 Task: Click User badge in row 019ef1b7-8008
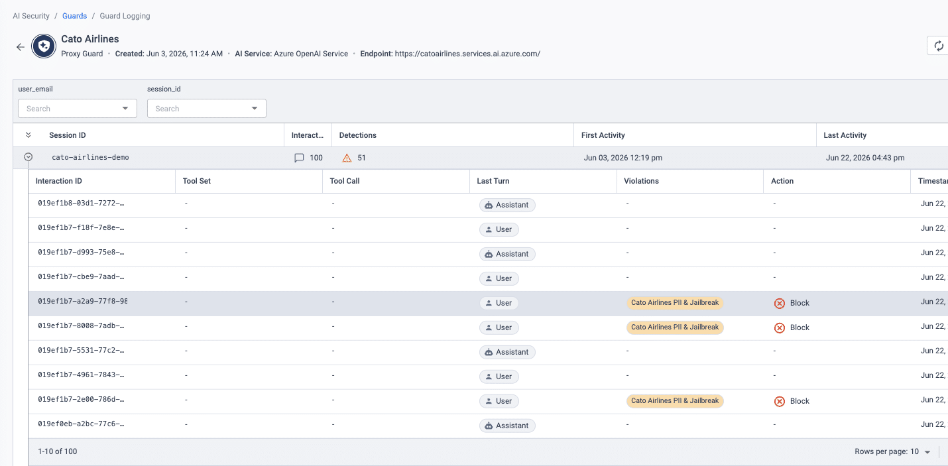(x=499, y=327)
